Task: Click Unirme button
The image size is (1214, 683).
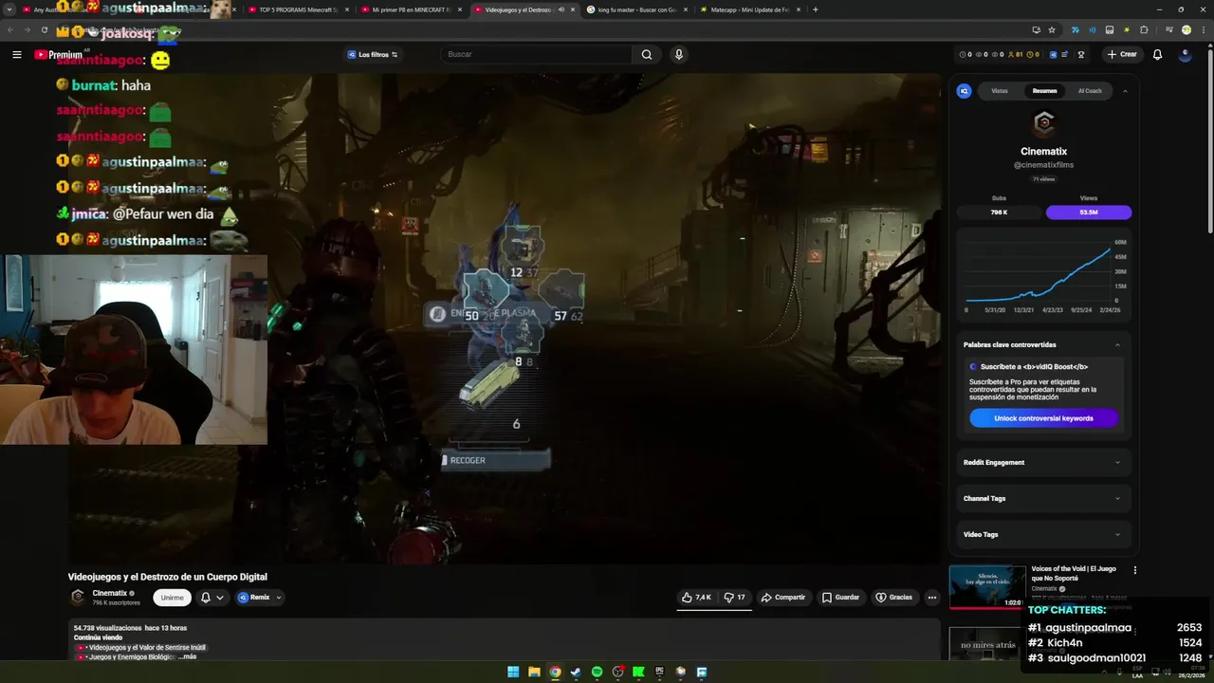Action: [x=172, y=598]
